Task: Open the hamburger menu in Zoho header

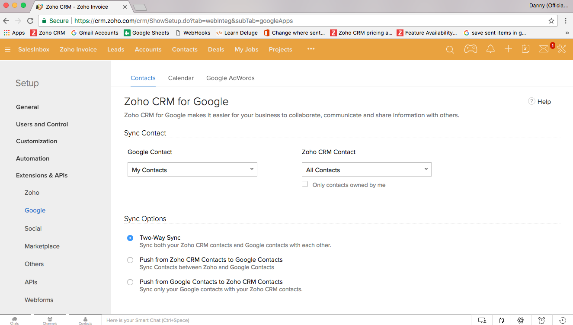Action: (8, 50)
